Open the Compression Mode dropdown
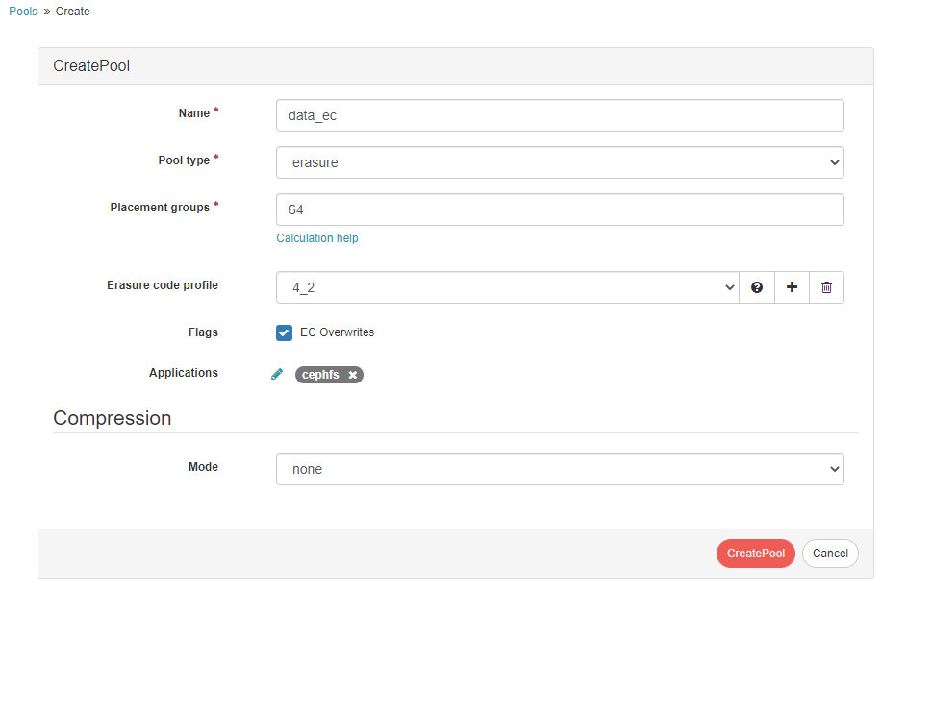Image resolution: width=931 pixels, height=714 pixels. point(560,469)
